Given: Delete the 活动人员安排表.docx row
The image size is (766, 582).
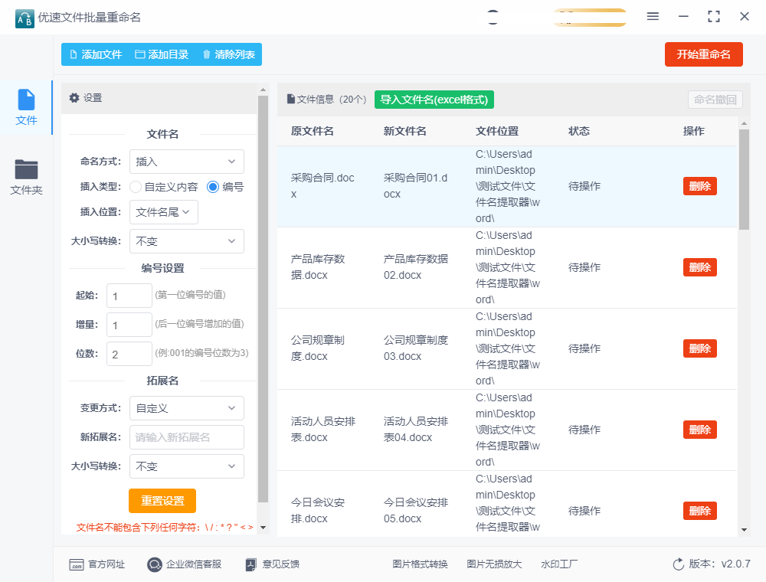Looking at the screenshot, I should tap(699, 430).
